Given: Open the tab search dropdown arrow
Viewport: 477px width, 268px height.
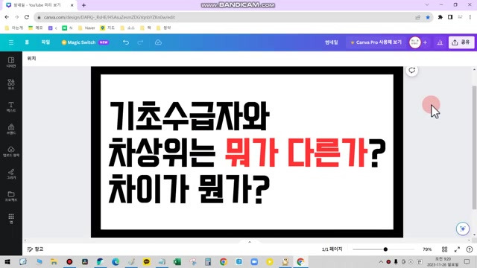Looking at the screenshot, I should click(427, 4).
